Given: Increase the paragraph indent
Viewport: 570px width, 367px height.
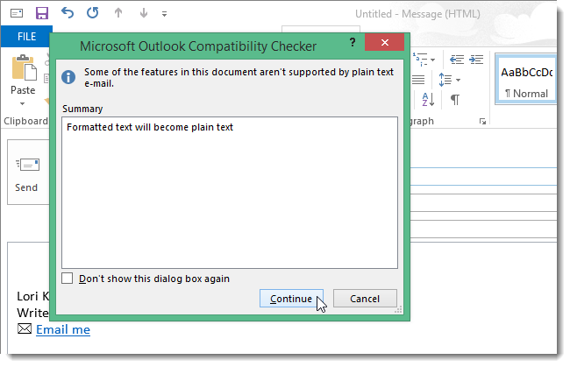Looking at the screenshot, I should point(476,60).
